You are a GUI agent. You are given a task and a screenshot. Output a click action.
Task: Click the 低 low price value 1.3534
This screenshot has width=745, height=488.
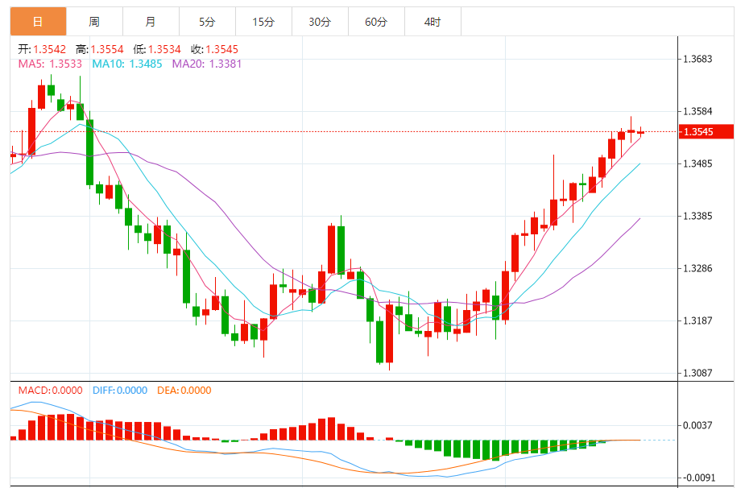click(164, 49)
